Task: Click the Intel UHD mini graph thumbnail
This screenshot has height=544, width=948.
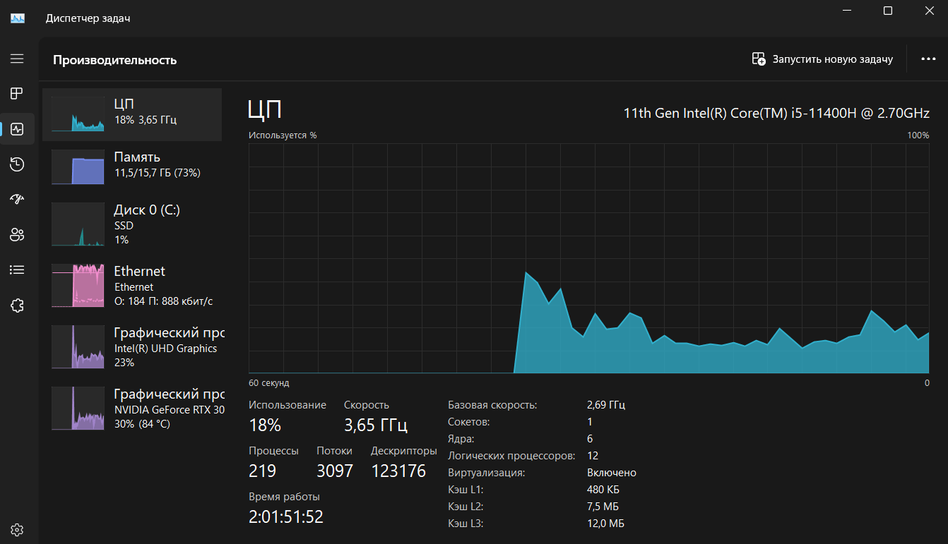Action: (78, 347)
